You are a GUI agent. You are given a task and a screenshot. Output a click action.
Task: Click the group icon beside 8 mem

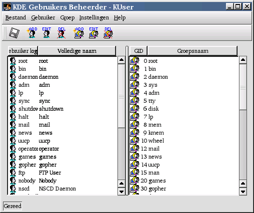click(134, 125)
